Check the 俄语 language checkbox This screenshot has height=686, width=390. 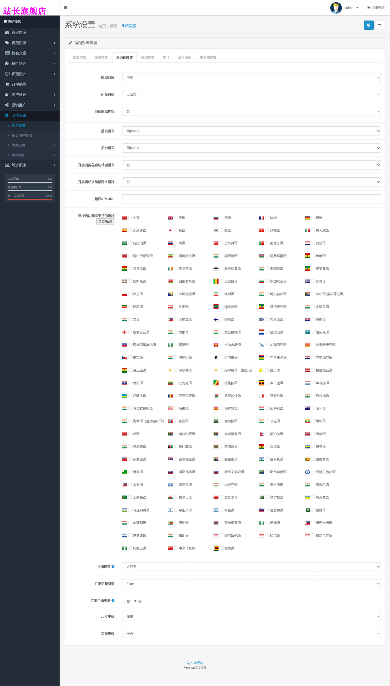(222, 217)
